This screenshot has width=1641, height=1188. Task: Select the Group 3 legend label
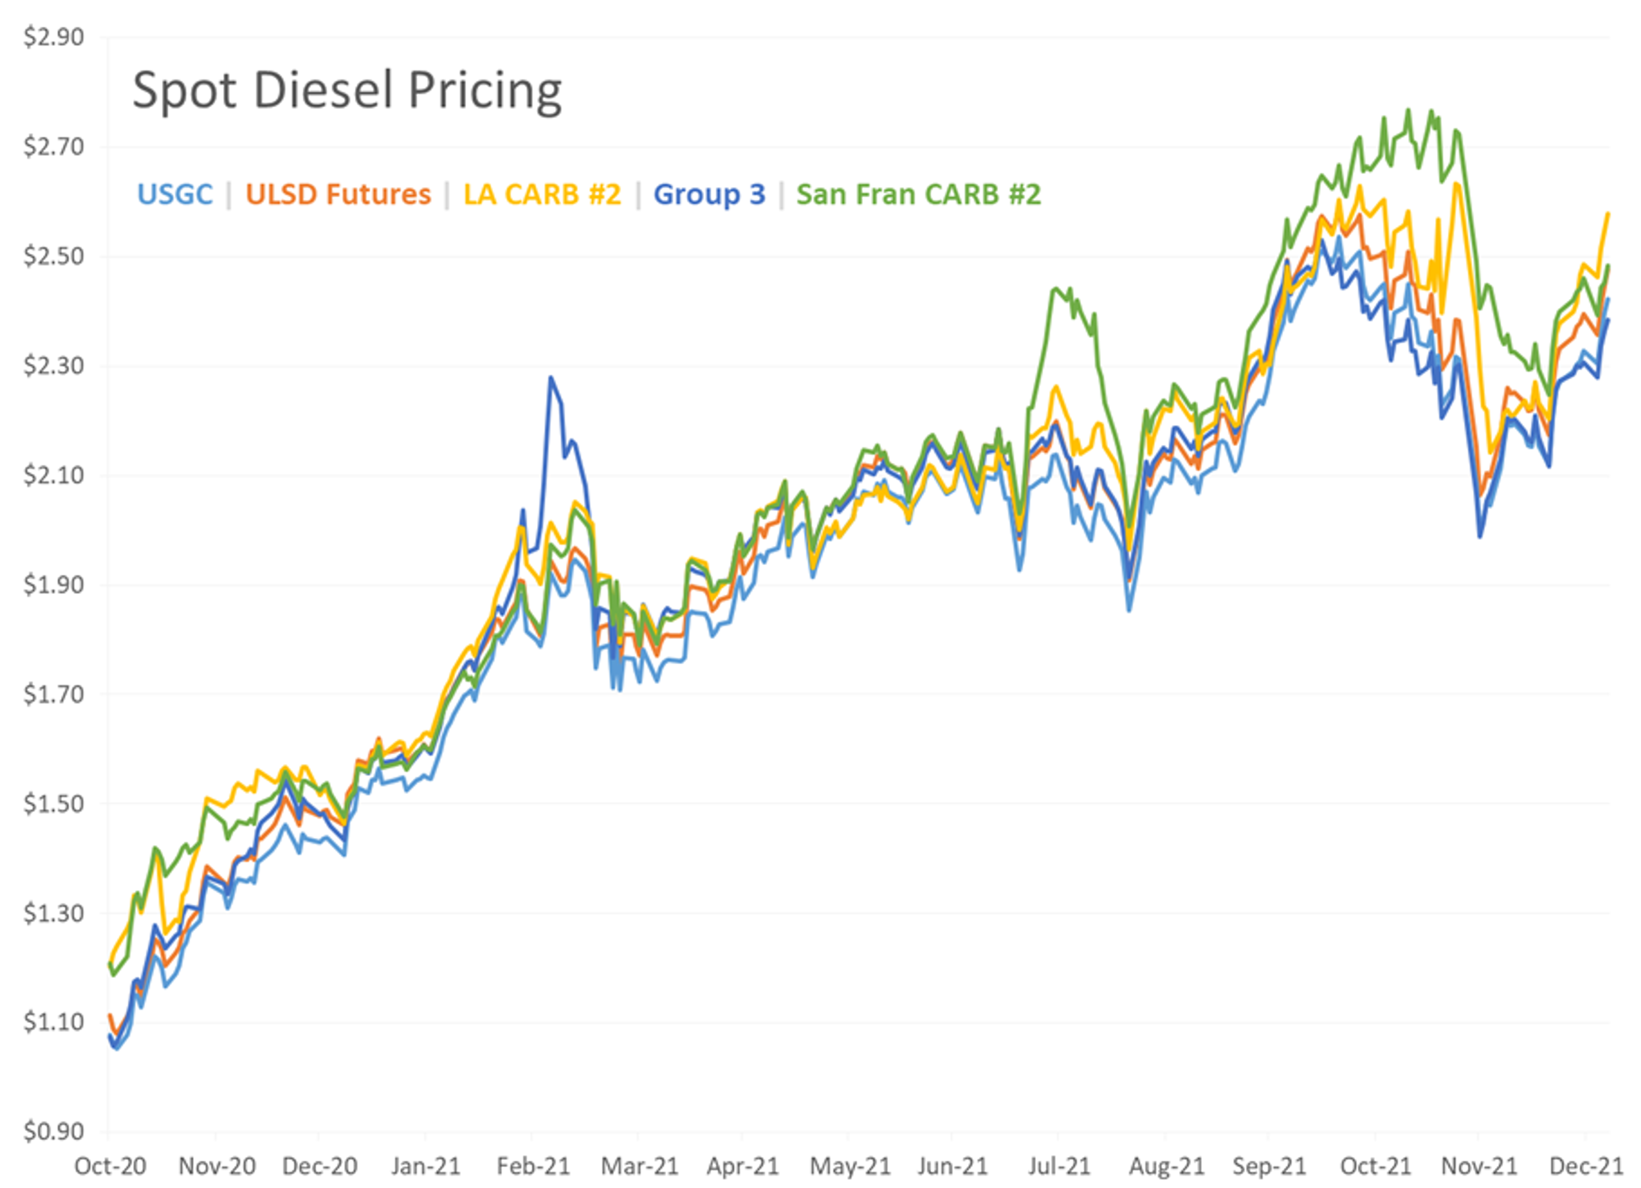tap(709, 194)
